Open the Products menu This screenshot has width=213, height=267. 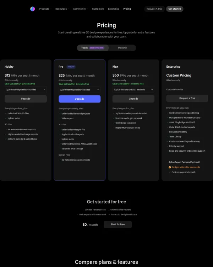click(x=45, y=9)
